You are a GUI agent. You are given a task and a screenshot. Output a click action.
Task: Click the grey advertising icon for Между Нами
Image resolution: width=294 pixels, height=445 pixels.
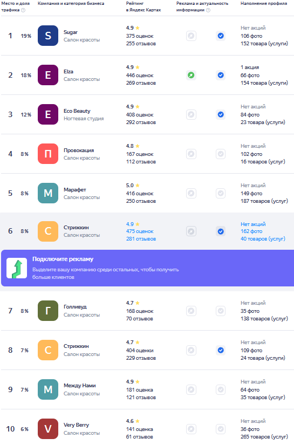tap(192, 389)
